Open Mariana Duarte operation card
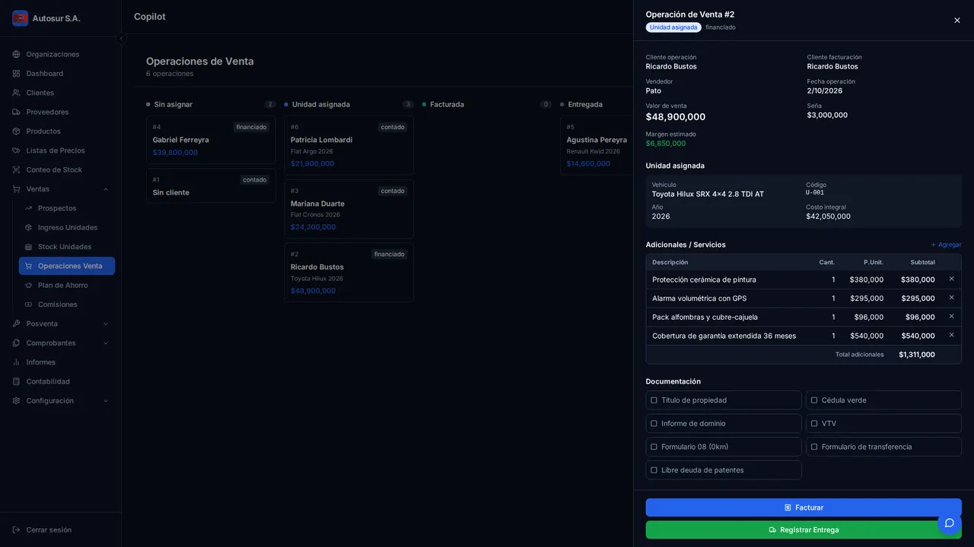 [349, 209]
